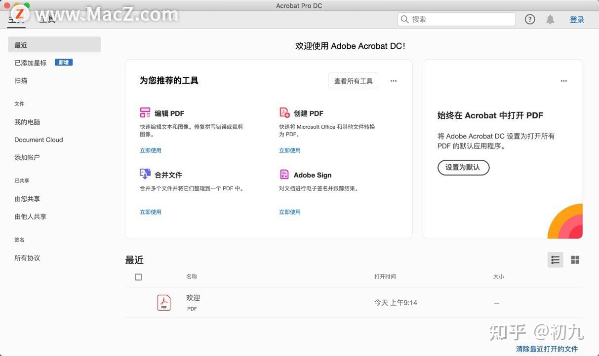Open the notifications bell icon
This screenshot has height=356, width=599.
click(550, 19)
